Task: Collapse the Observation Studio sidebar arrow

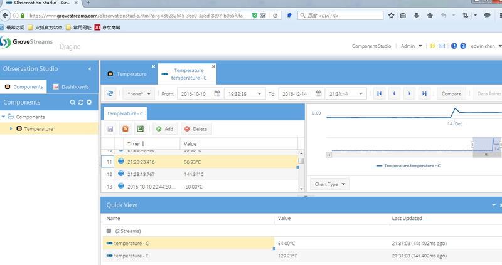Action: (90, 69)
